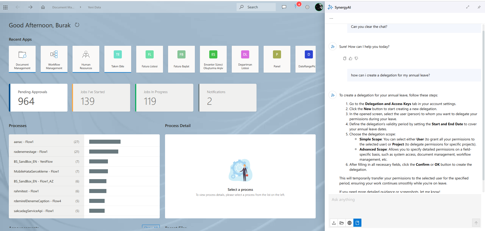The image size is (485, 231).
Task: Open the Jobs In Progress card
Action: point(164,98)
